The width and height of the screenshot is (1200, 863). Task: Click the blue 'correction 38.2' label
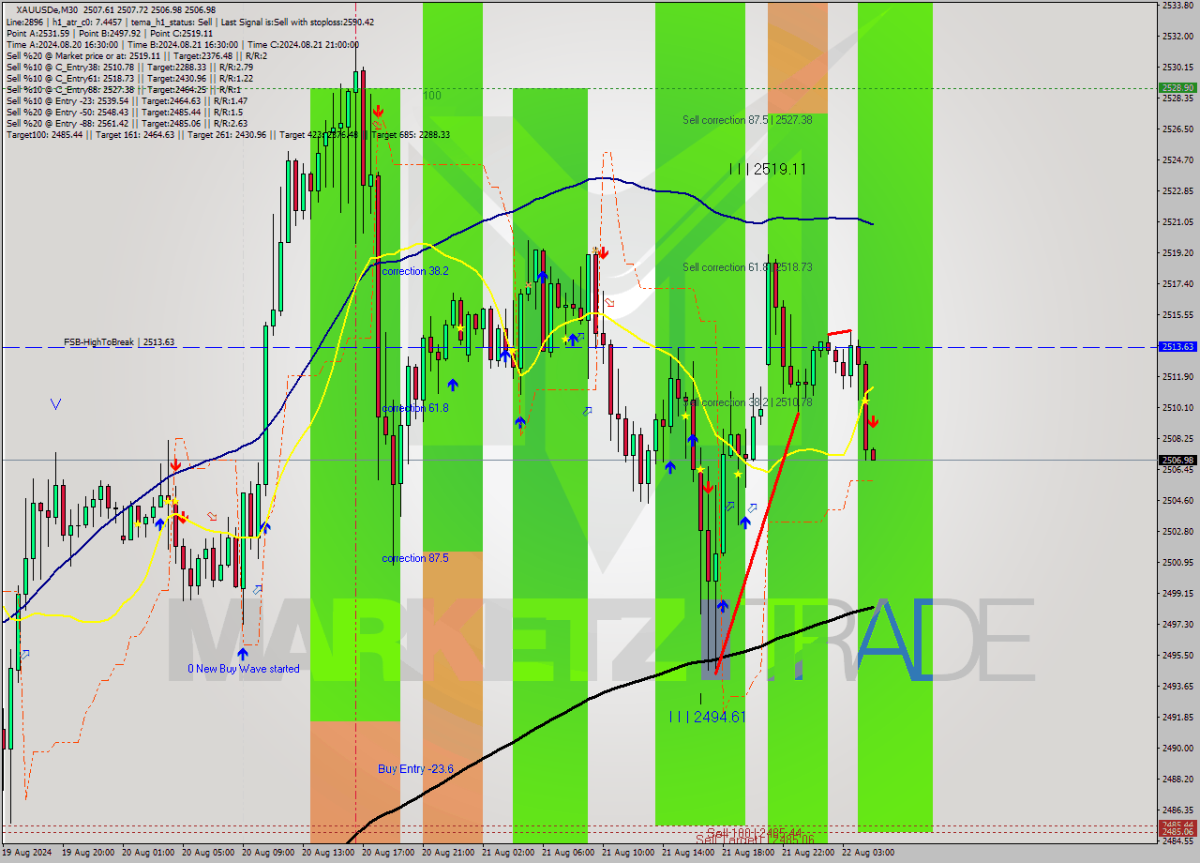coord(415,271)
